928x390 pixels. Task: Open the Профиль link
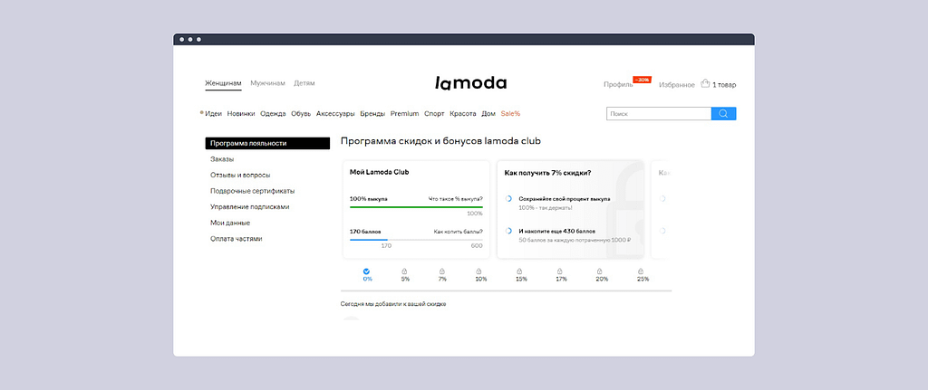pos(618,84)
